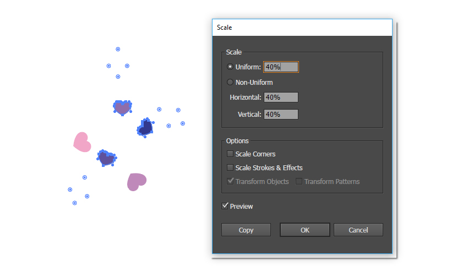Click the Horizontal scale input field
Image resolution: width=468 pixels, height=276 pixels.
coord(281,98)
